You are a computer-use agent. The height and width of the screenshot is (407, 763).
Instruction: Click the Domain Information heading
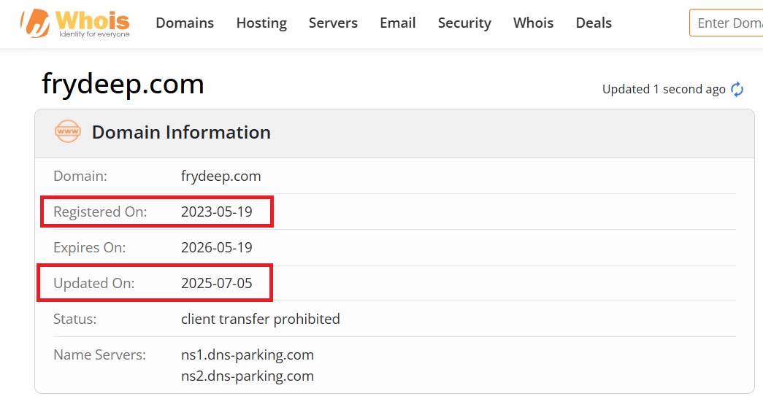[x=181, y=132]
